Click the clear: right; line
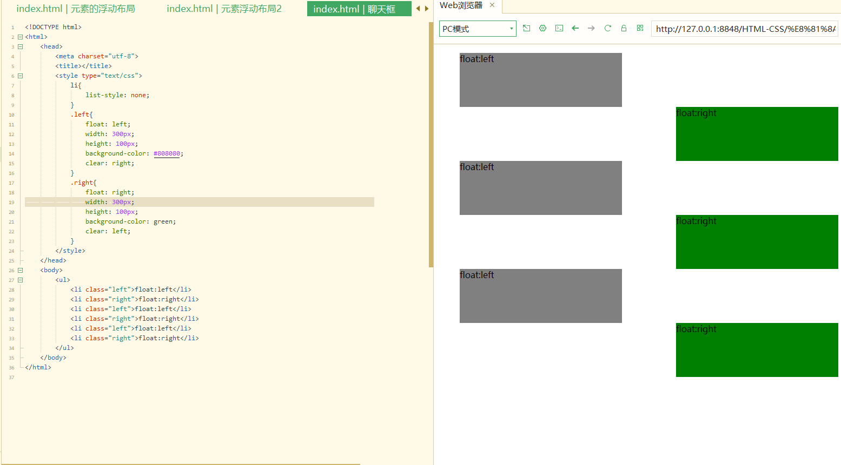Viewport: 841px width, 465px height. 110,163
